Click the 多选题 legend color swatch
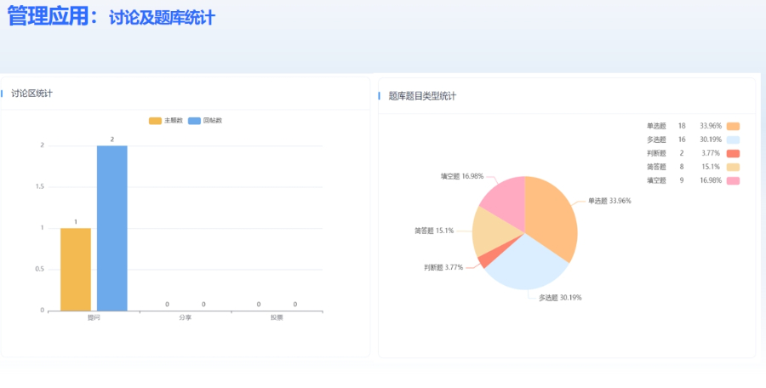This screenshot has height=388, width=766. (x=733, y=140)
